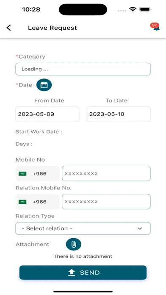Select the To Date field 2023-05-10
This screenshot has width=166, height=295.
click(119, 114)
